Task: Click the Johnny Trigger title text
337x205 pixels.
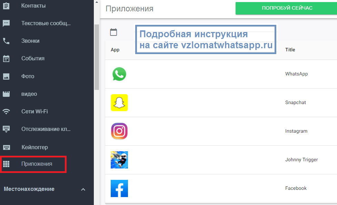Action: (x=301, y=160)
